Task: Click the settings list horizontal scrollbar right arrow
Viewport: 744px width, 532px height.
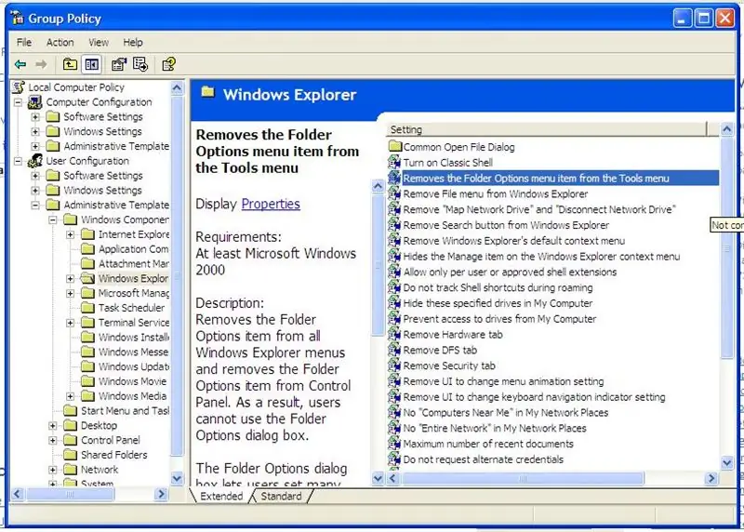Action: 711,478
